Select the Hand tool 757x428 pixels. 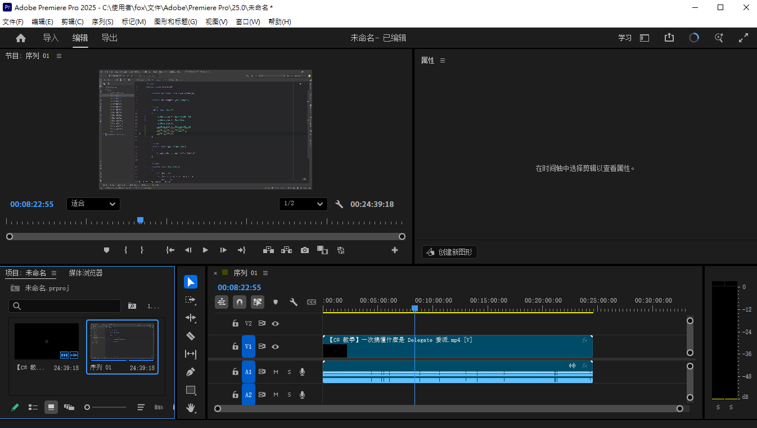[191, 408]
